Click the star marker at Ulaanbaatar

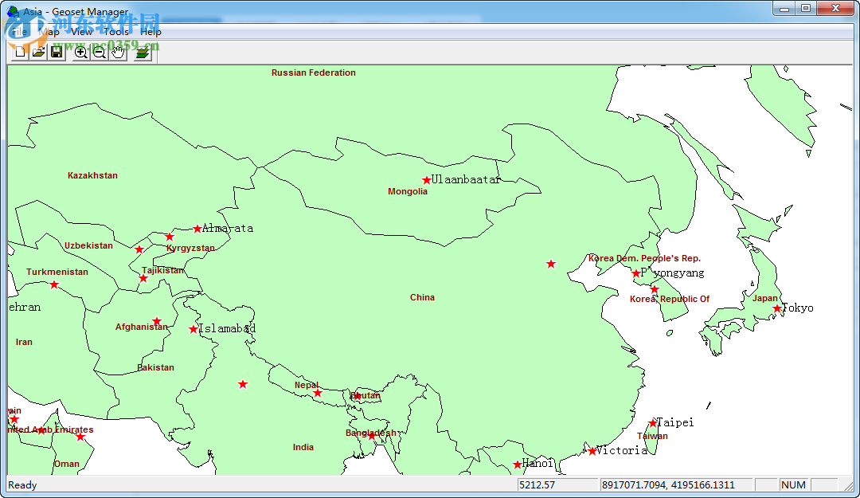coord(426,178)
